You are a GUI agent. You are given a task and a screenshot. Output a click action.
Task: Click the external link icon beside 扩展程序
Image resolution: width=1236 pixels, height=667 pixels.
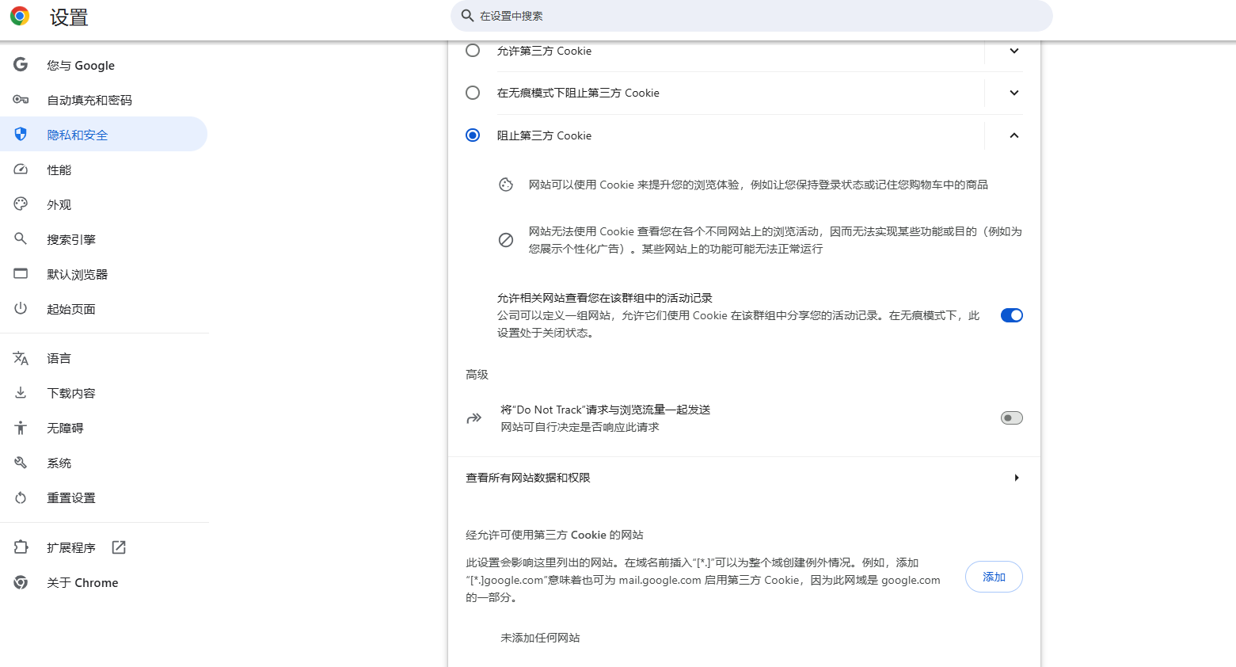[119, 547]
